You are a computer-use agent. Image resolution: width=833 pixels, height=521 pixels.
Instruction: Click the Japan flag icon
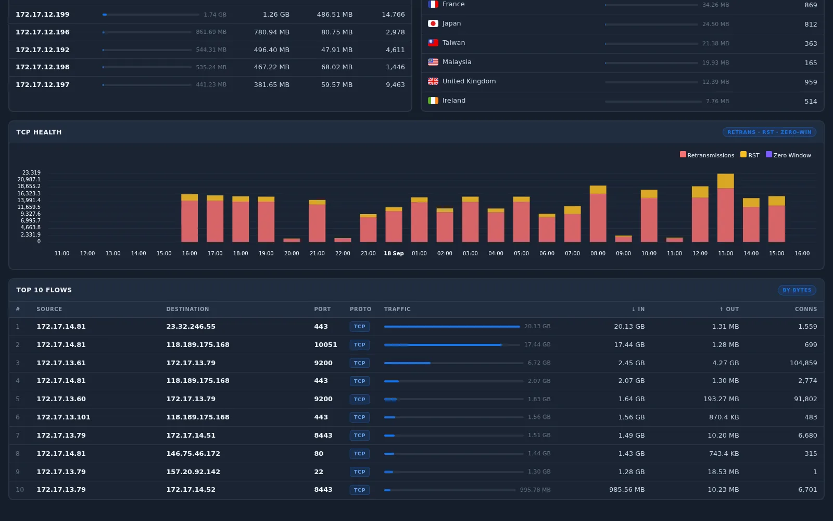point(433,23)
